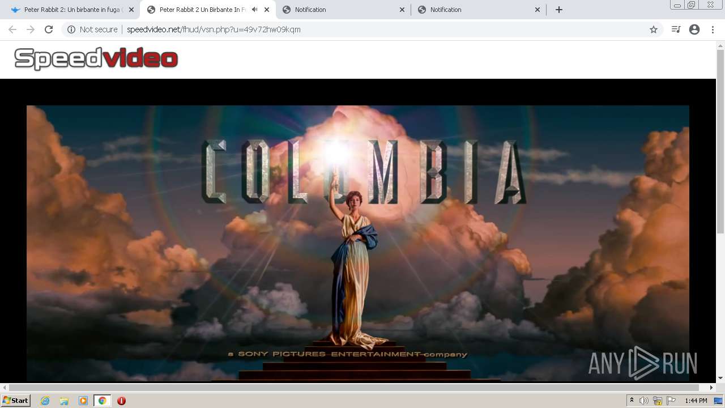Image resolution: width=725 pixels, height=408 pixels.
Task: Open Chrome's three-dot menu
Action: point(713,29)
